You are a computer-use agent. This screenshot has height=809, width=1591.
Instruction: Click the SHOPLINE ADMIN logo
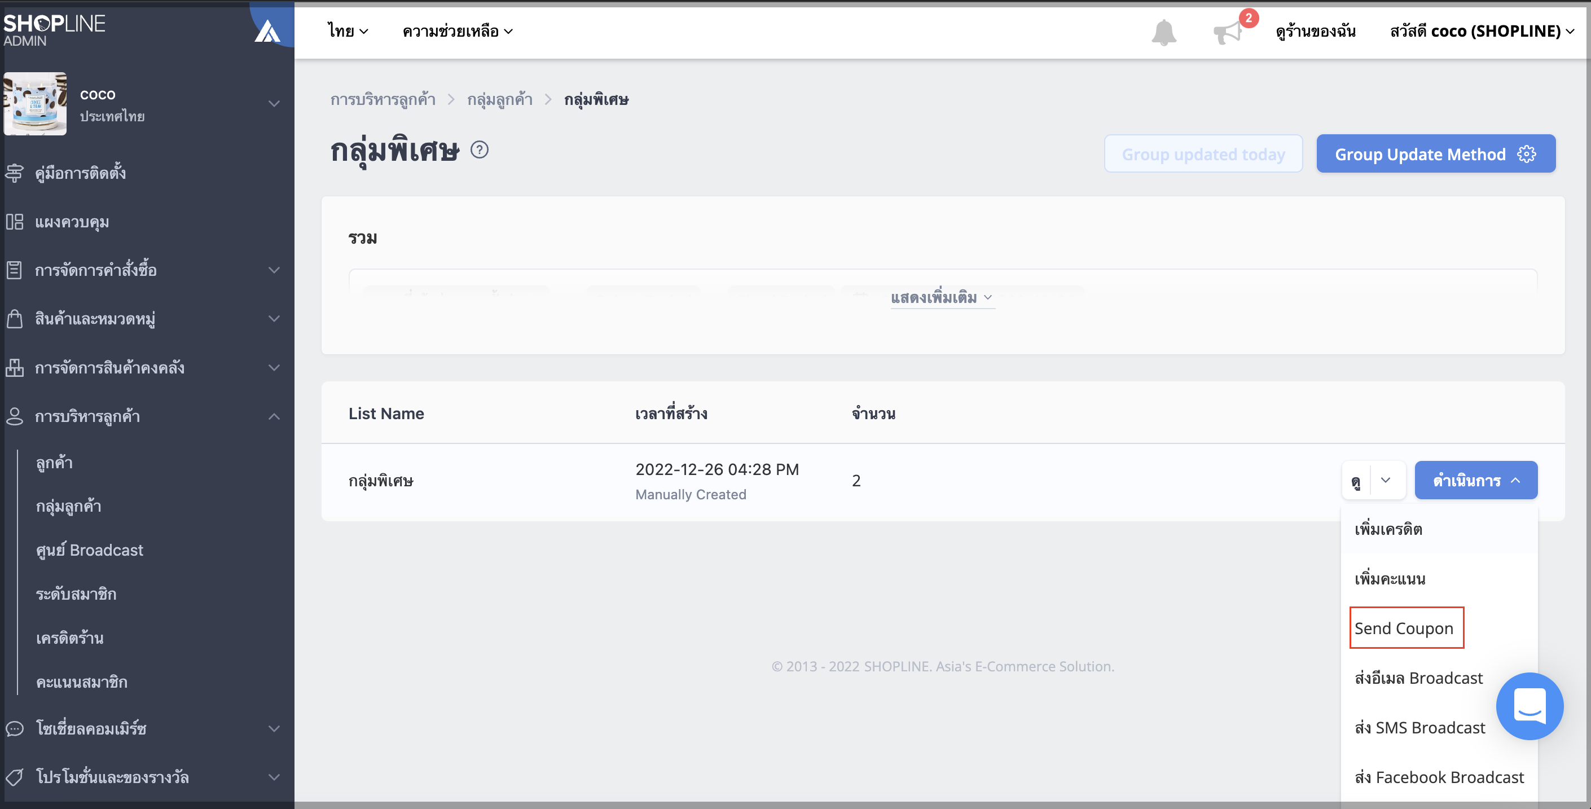coord(54,30)
